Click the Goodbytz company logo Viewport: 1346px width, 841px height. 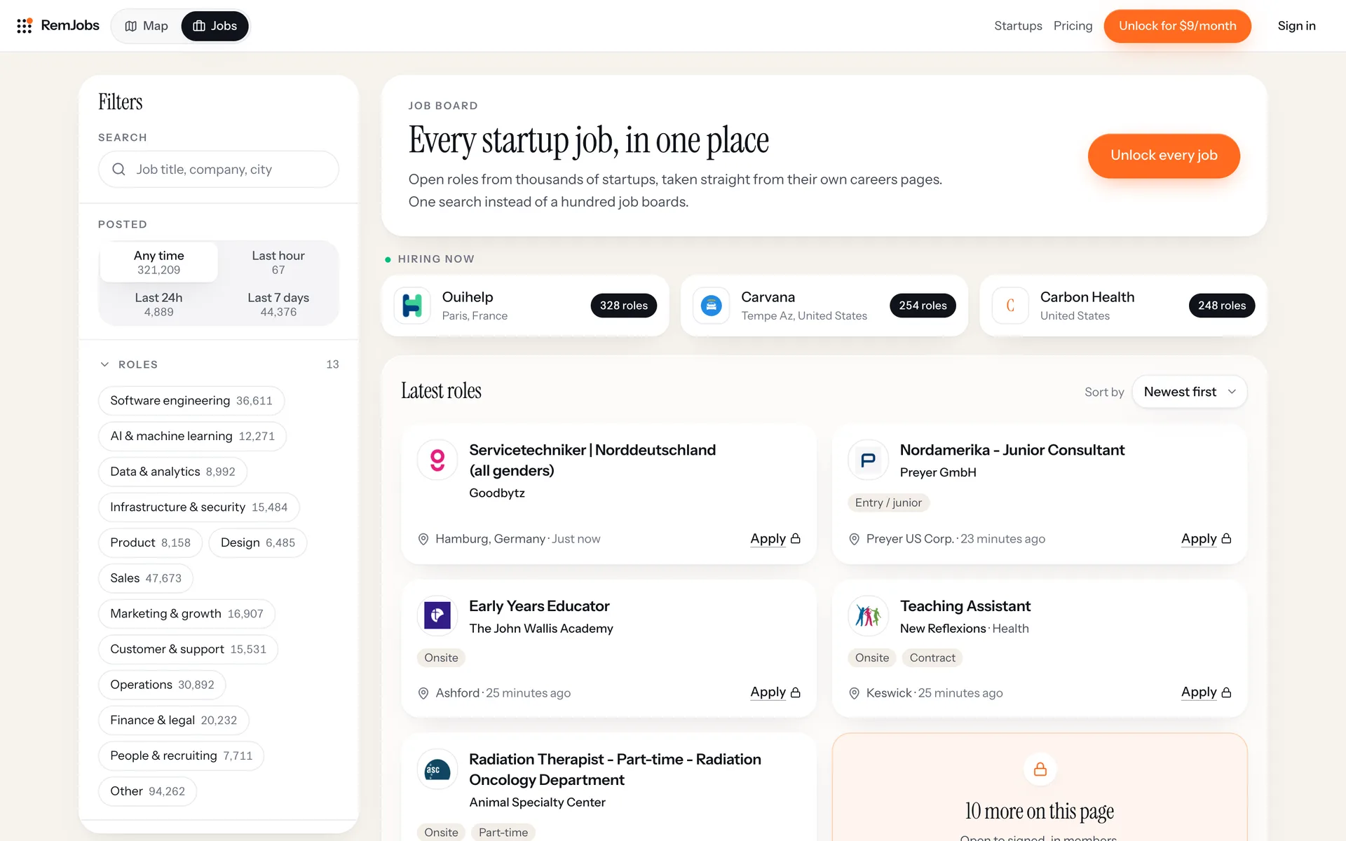point(437,460)
